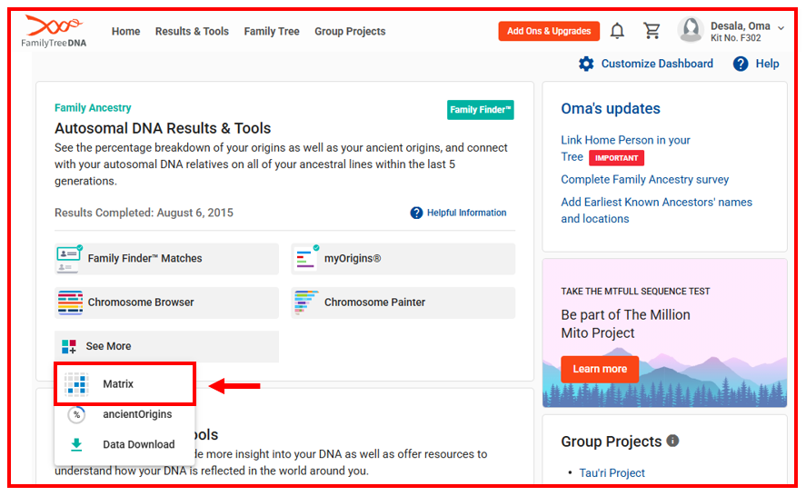This screenshot has height=496, width=806.
Task: Click the Oma's updates heading
Action: click(x=611, y=108)
